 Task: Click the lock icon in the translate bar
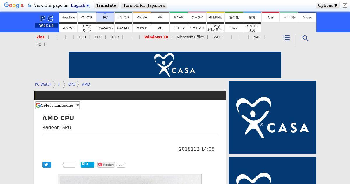click(29, 6)
